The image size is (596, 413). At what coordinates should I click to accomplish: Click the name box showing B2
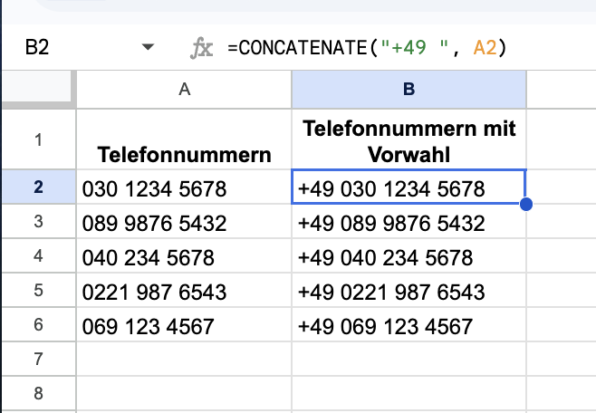click(54, 48)
